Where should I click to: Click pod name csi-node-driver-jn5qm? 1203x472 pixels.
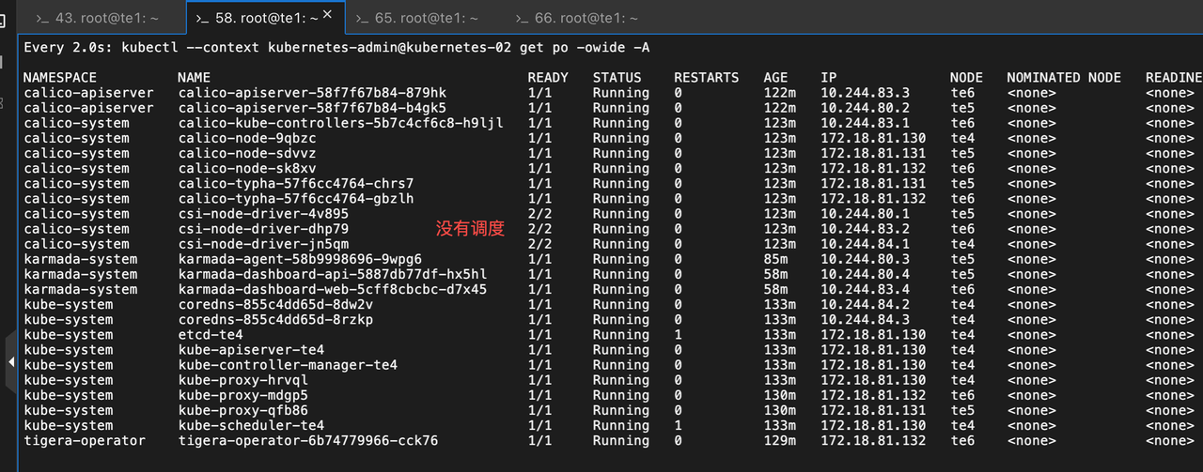[263, 244]
